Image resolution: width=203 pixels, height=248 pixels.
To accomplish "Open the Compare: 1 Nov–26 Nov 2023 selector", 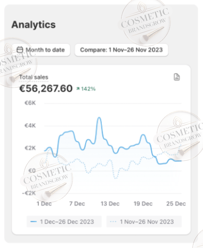I will [x=121, y=50].
